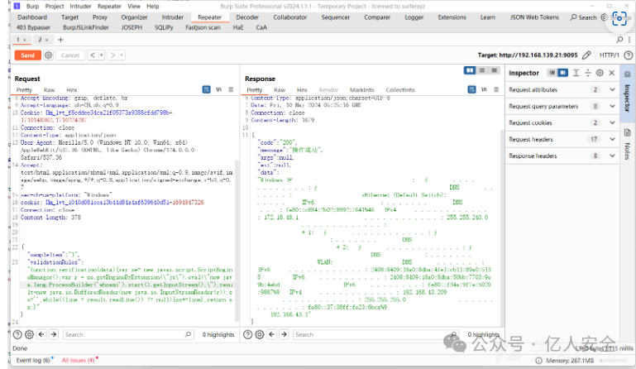Open All issues (4) link

(79, 360)
